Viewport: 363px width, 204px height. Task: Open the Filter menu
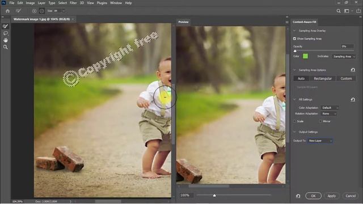click(x=73, y=3)
